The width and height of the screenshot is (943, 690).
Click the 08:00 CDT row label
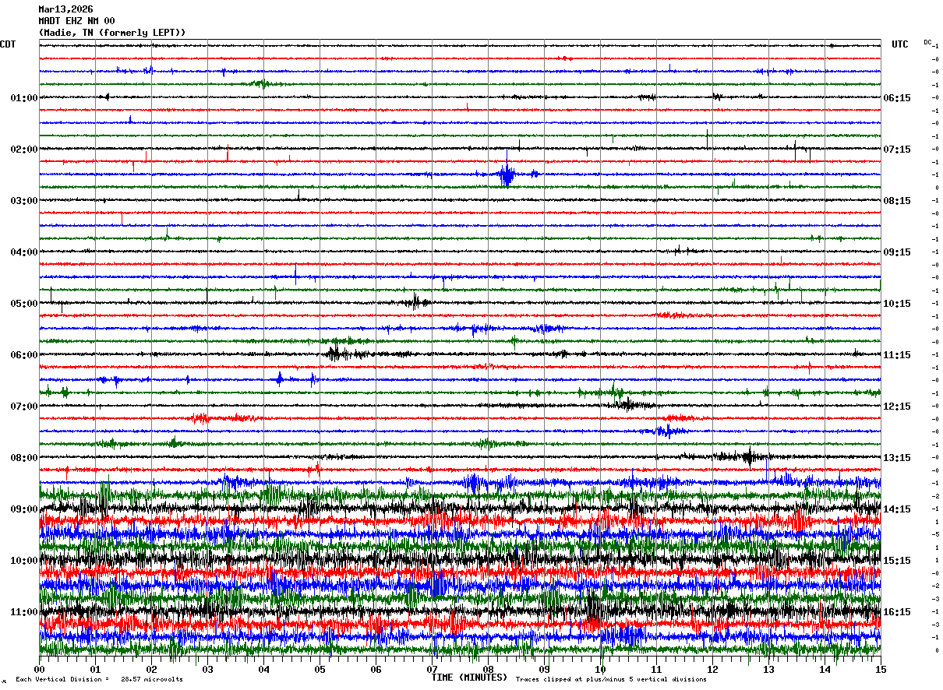(23, 458)
